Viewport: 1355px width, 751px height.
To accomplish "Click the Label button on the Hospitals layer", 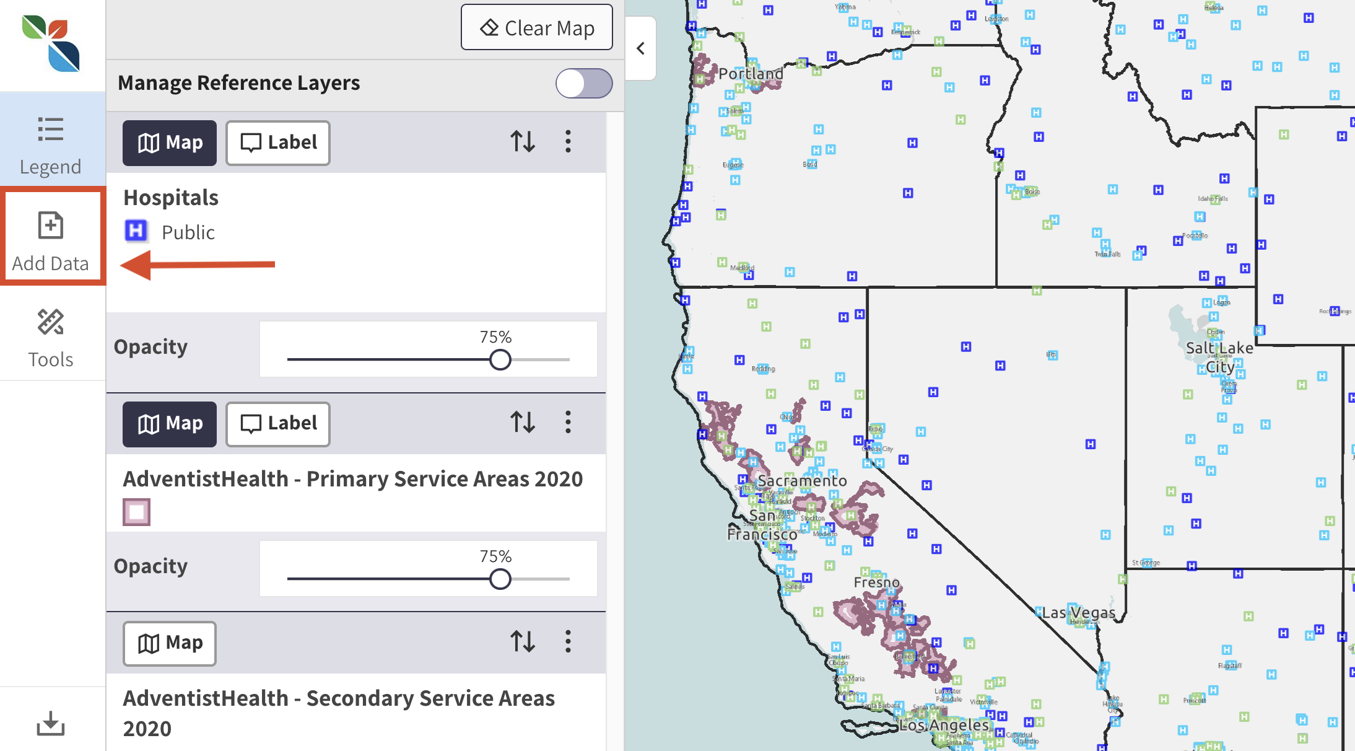I will point(277,143).
